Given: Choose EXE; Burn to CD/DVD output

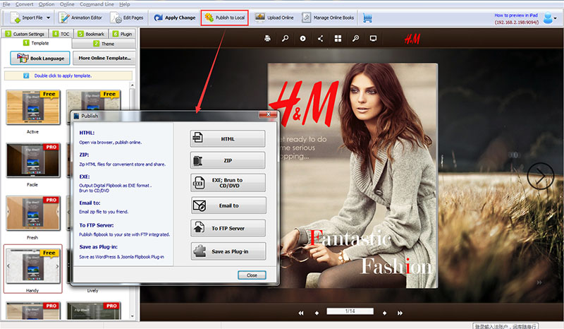Looking at the screenshot, I should tap(228, 183).
